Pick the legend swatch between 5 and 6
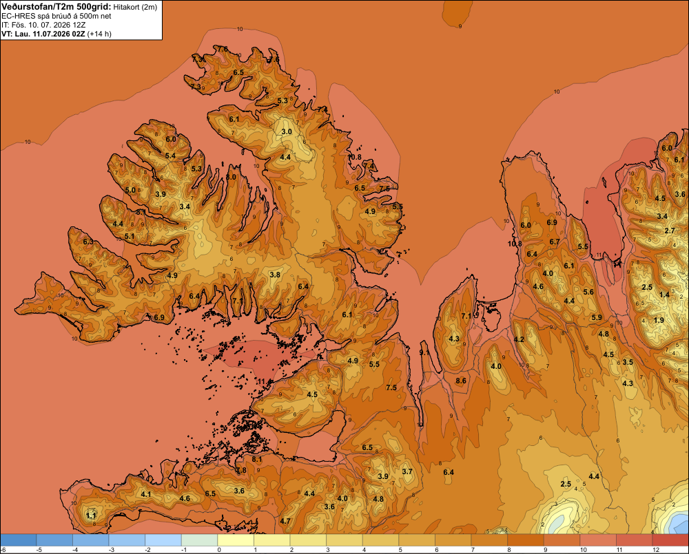This screenshot has width=689, height=554. (x=417, y=540)
